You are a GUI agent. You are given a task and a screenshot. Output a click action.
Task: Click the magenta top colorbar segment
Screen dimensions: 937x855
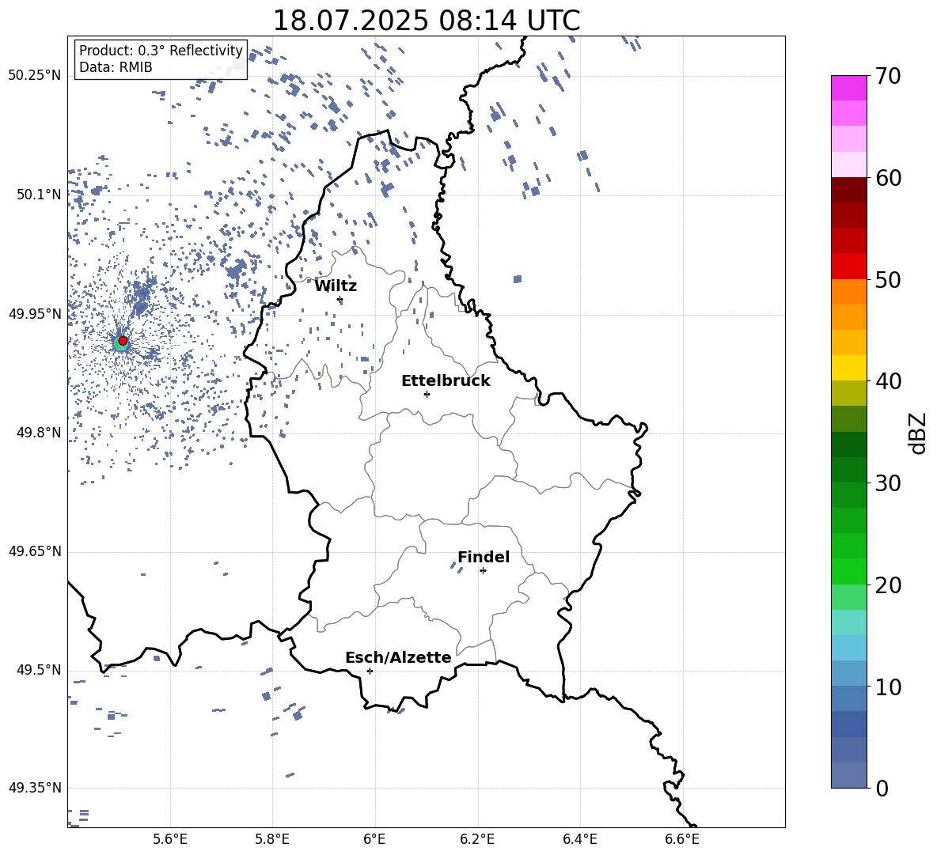pyautogui.click(x=848, y=88)
